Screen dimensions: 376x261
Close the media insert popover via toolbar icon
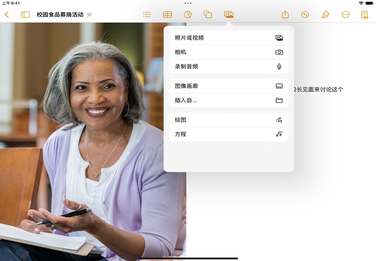229,15
